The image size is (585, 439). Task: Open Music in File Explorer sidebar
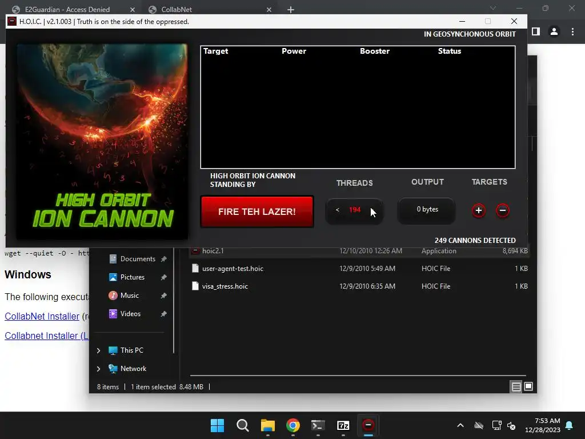pos(130,296)
